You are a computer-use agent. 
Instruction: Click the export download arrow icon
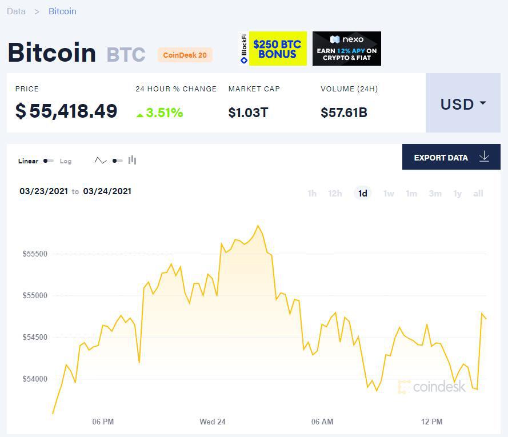tap(485, 157)
